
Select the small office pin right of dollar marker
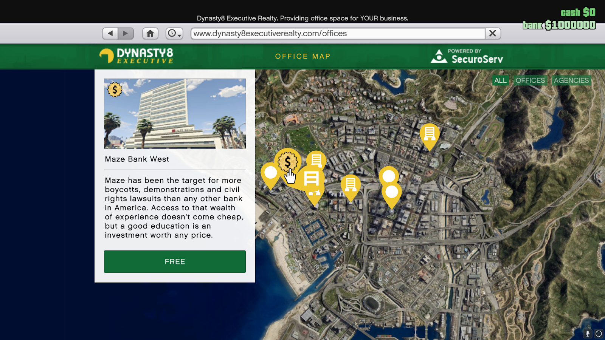(x=317, y=159)
